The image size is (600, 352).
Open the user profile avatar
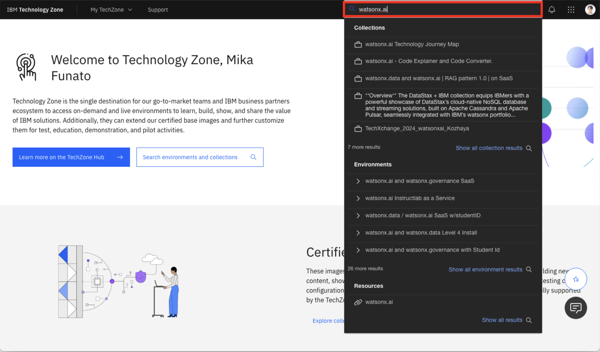pos(590,10)
